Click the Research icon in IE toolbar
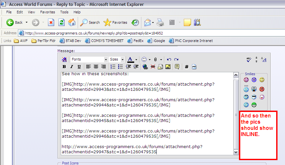Viewport: 285px width, 165px height. [197, 22]
